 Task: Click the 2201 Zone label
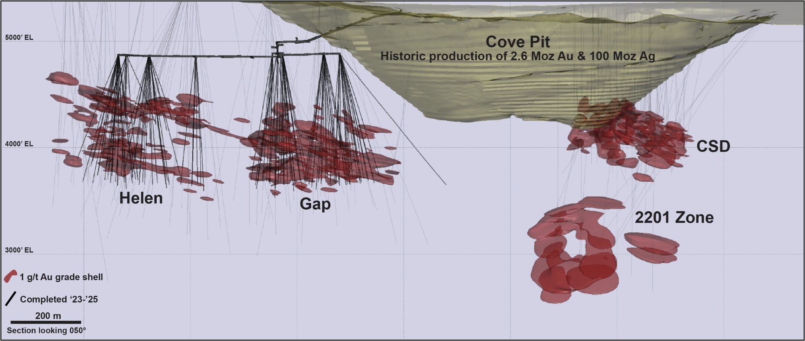point(674,218)
